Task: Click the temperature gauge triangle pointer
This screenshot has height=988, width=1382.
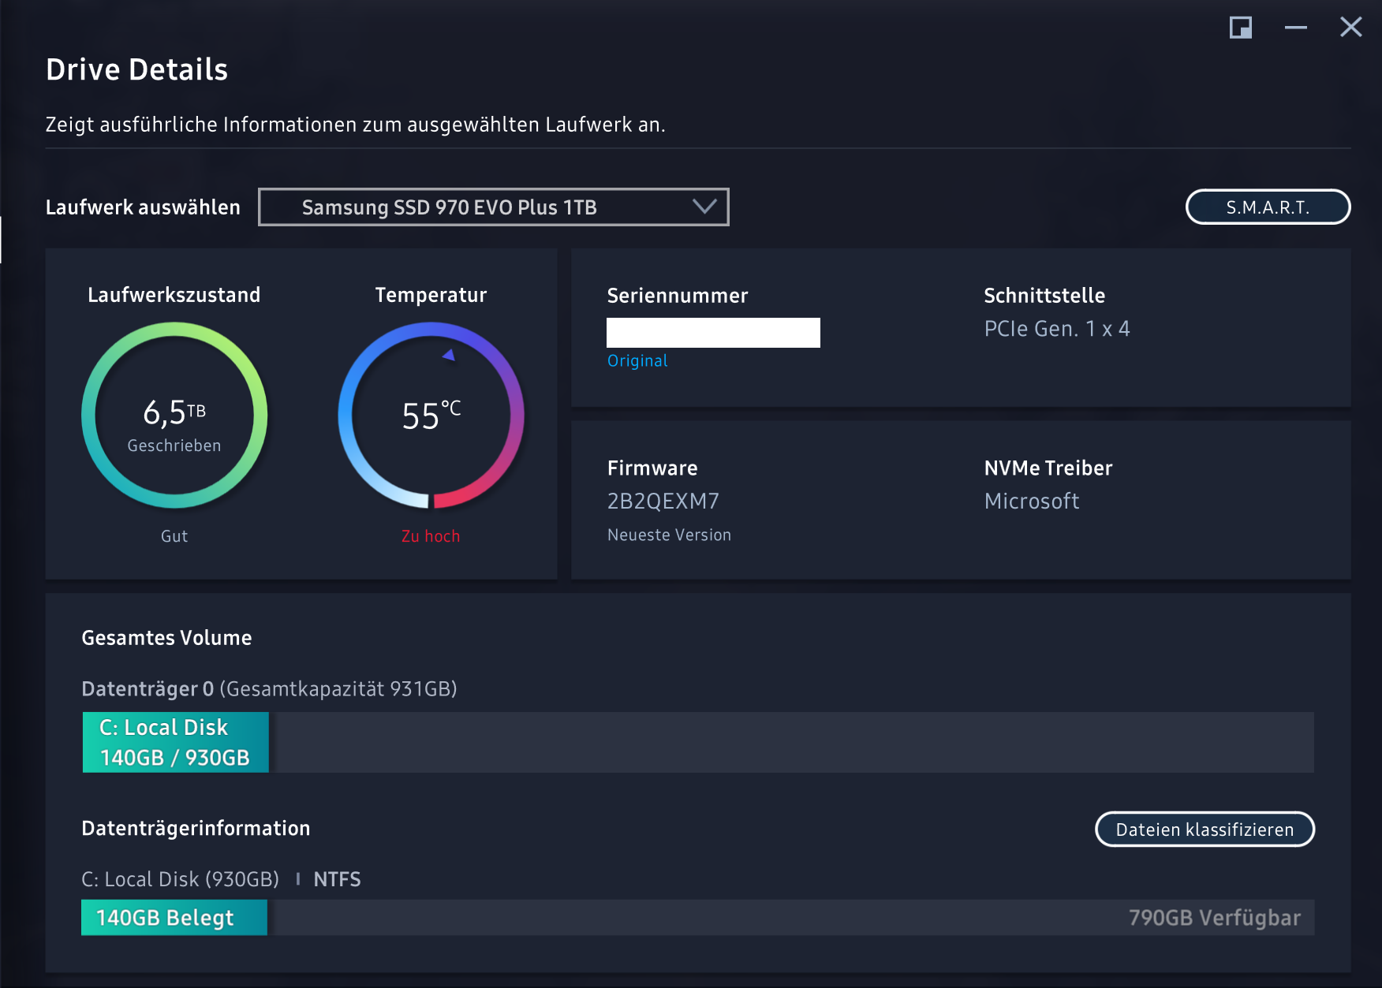Action: 449,355
